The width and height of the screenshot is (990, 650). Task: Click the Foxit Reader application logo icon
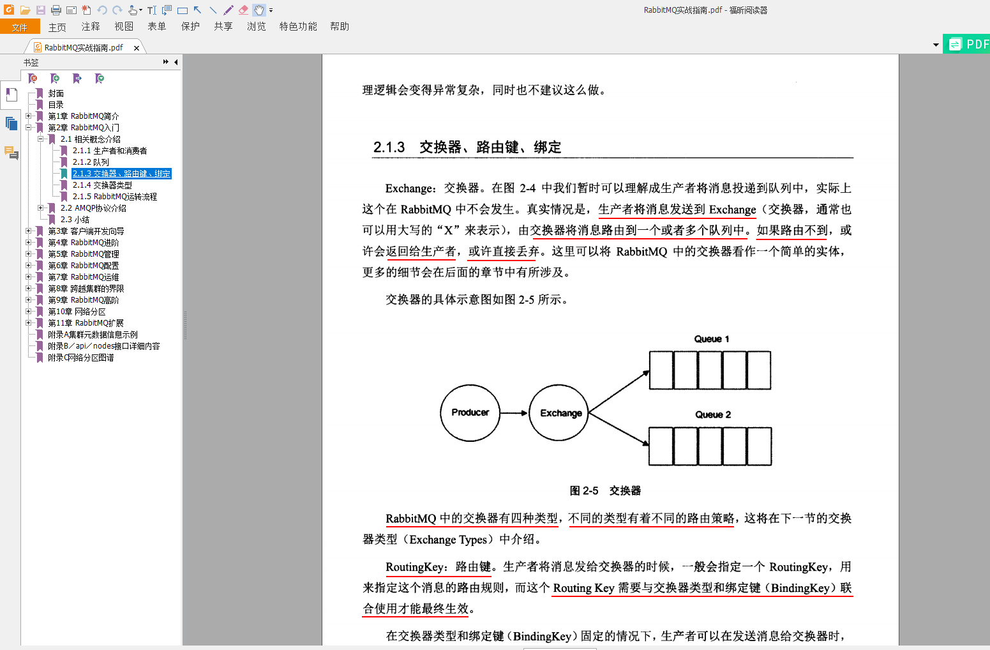[9, 10]
